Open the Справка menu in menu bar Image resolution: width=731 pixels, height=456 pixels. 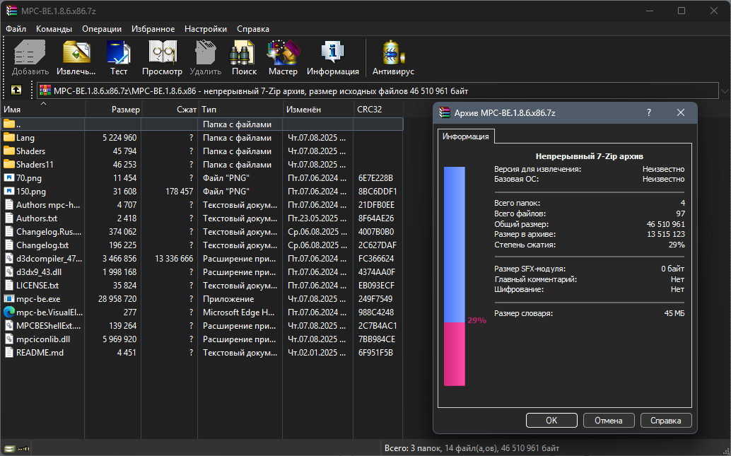point(252,29)
